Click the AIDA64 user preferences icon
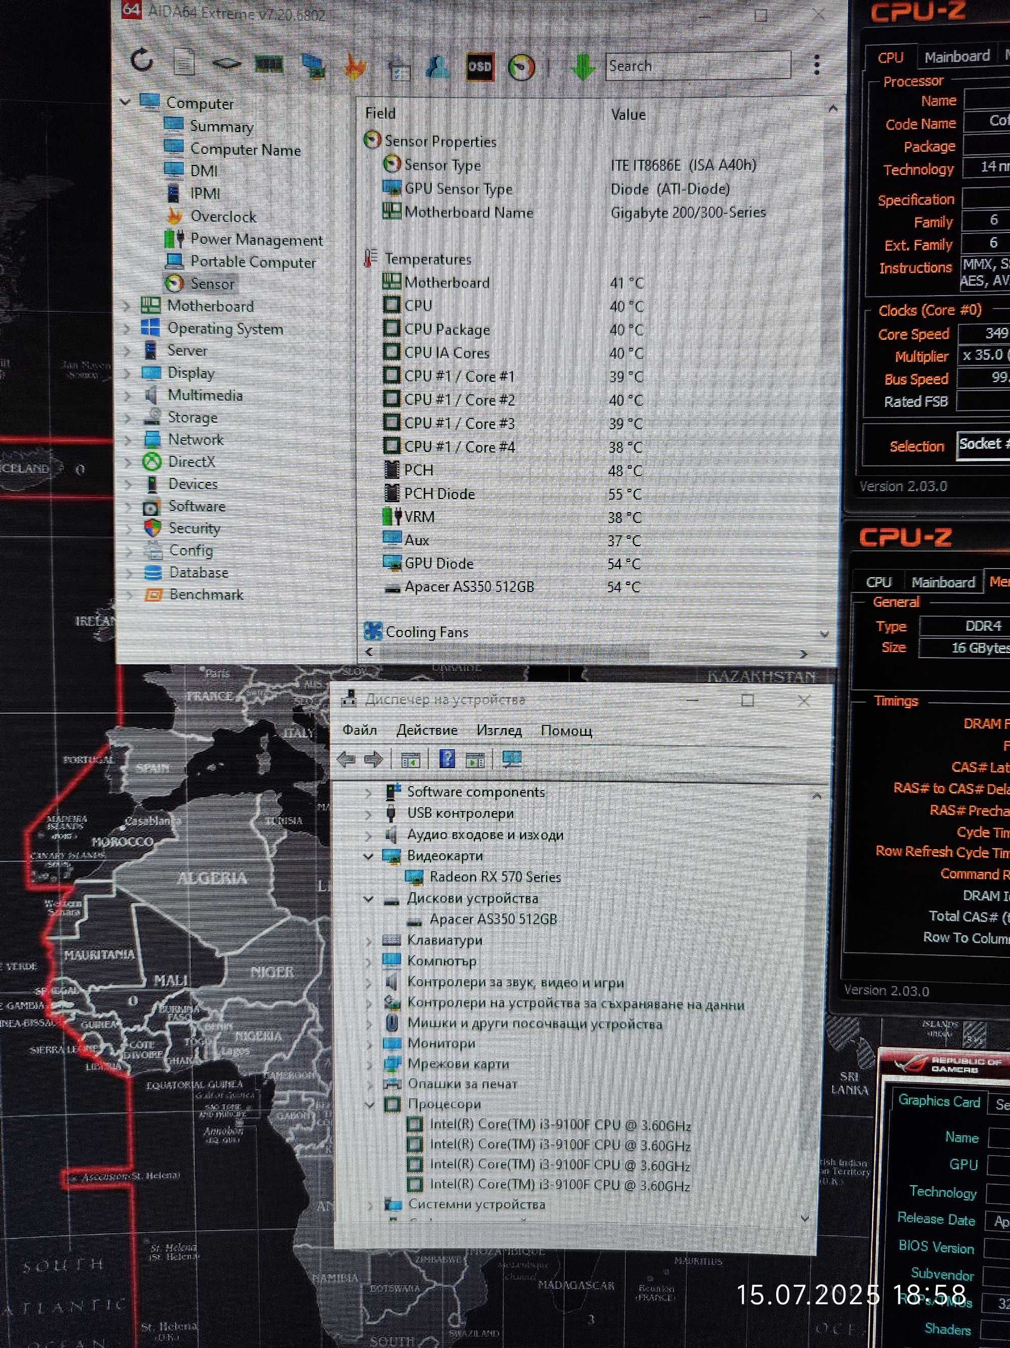Image resolution: width=1010 pixels, height=1348 pixels. click(x=437, y=66)
